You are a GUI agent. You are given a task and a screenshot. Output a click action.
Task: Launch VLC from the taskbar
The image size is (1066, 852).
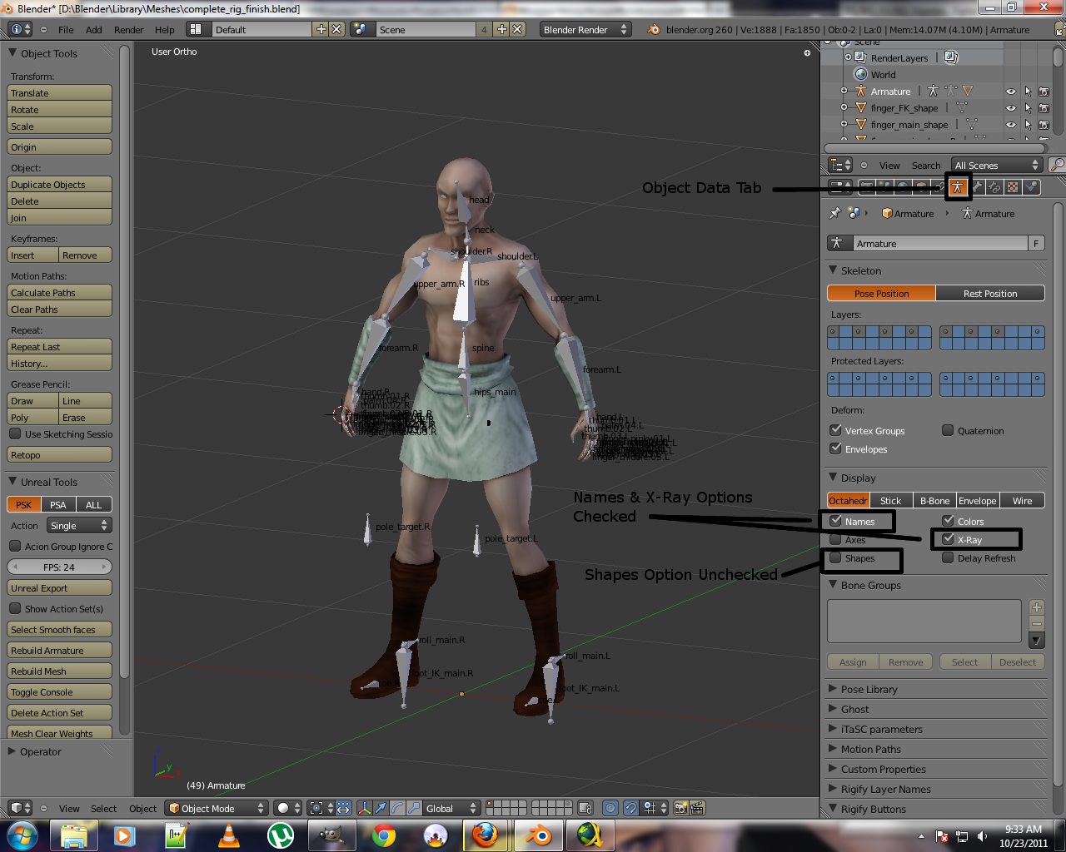[x=229, y=835]
